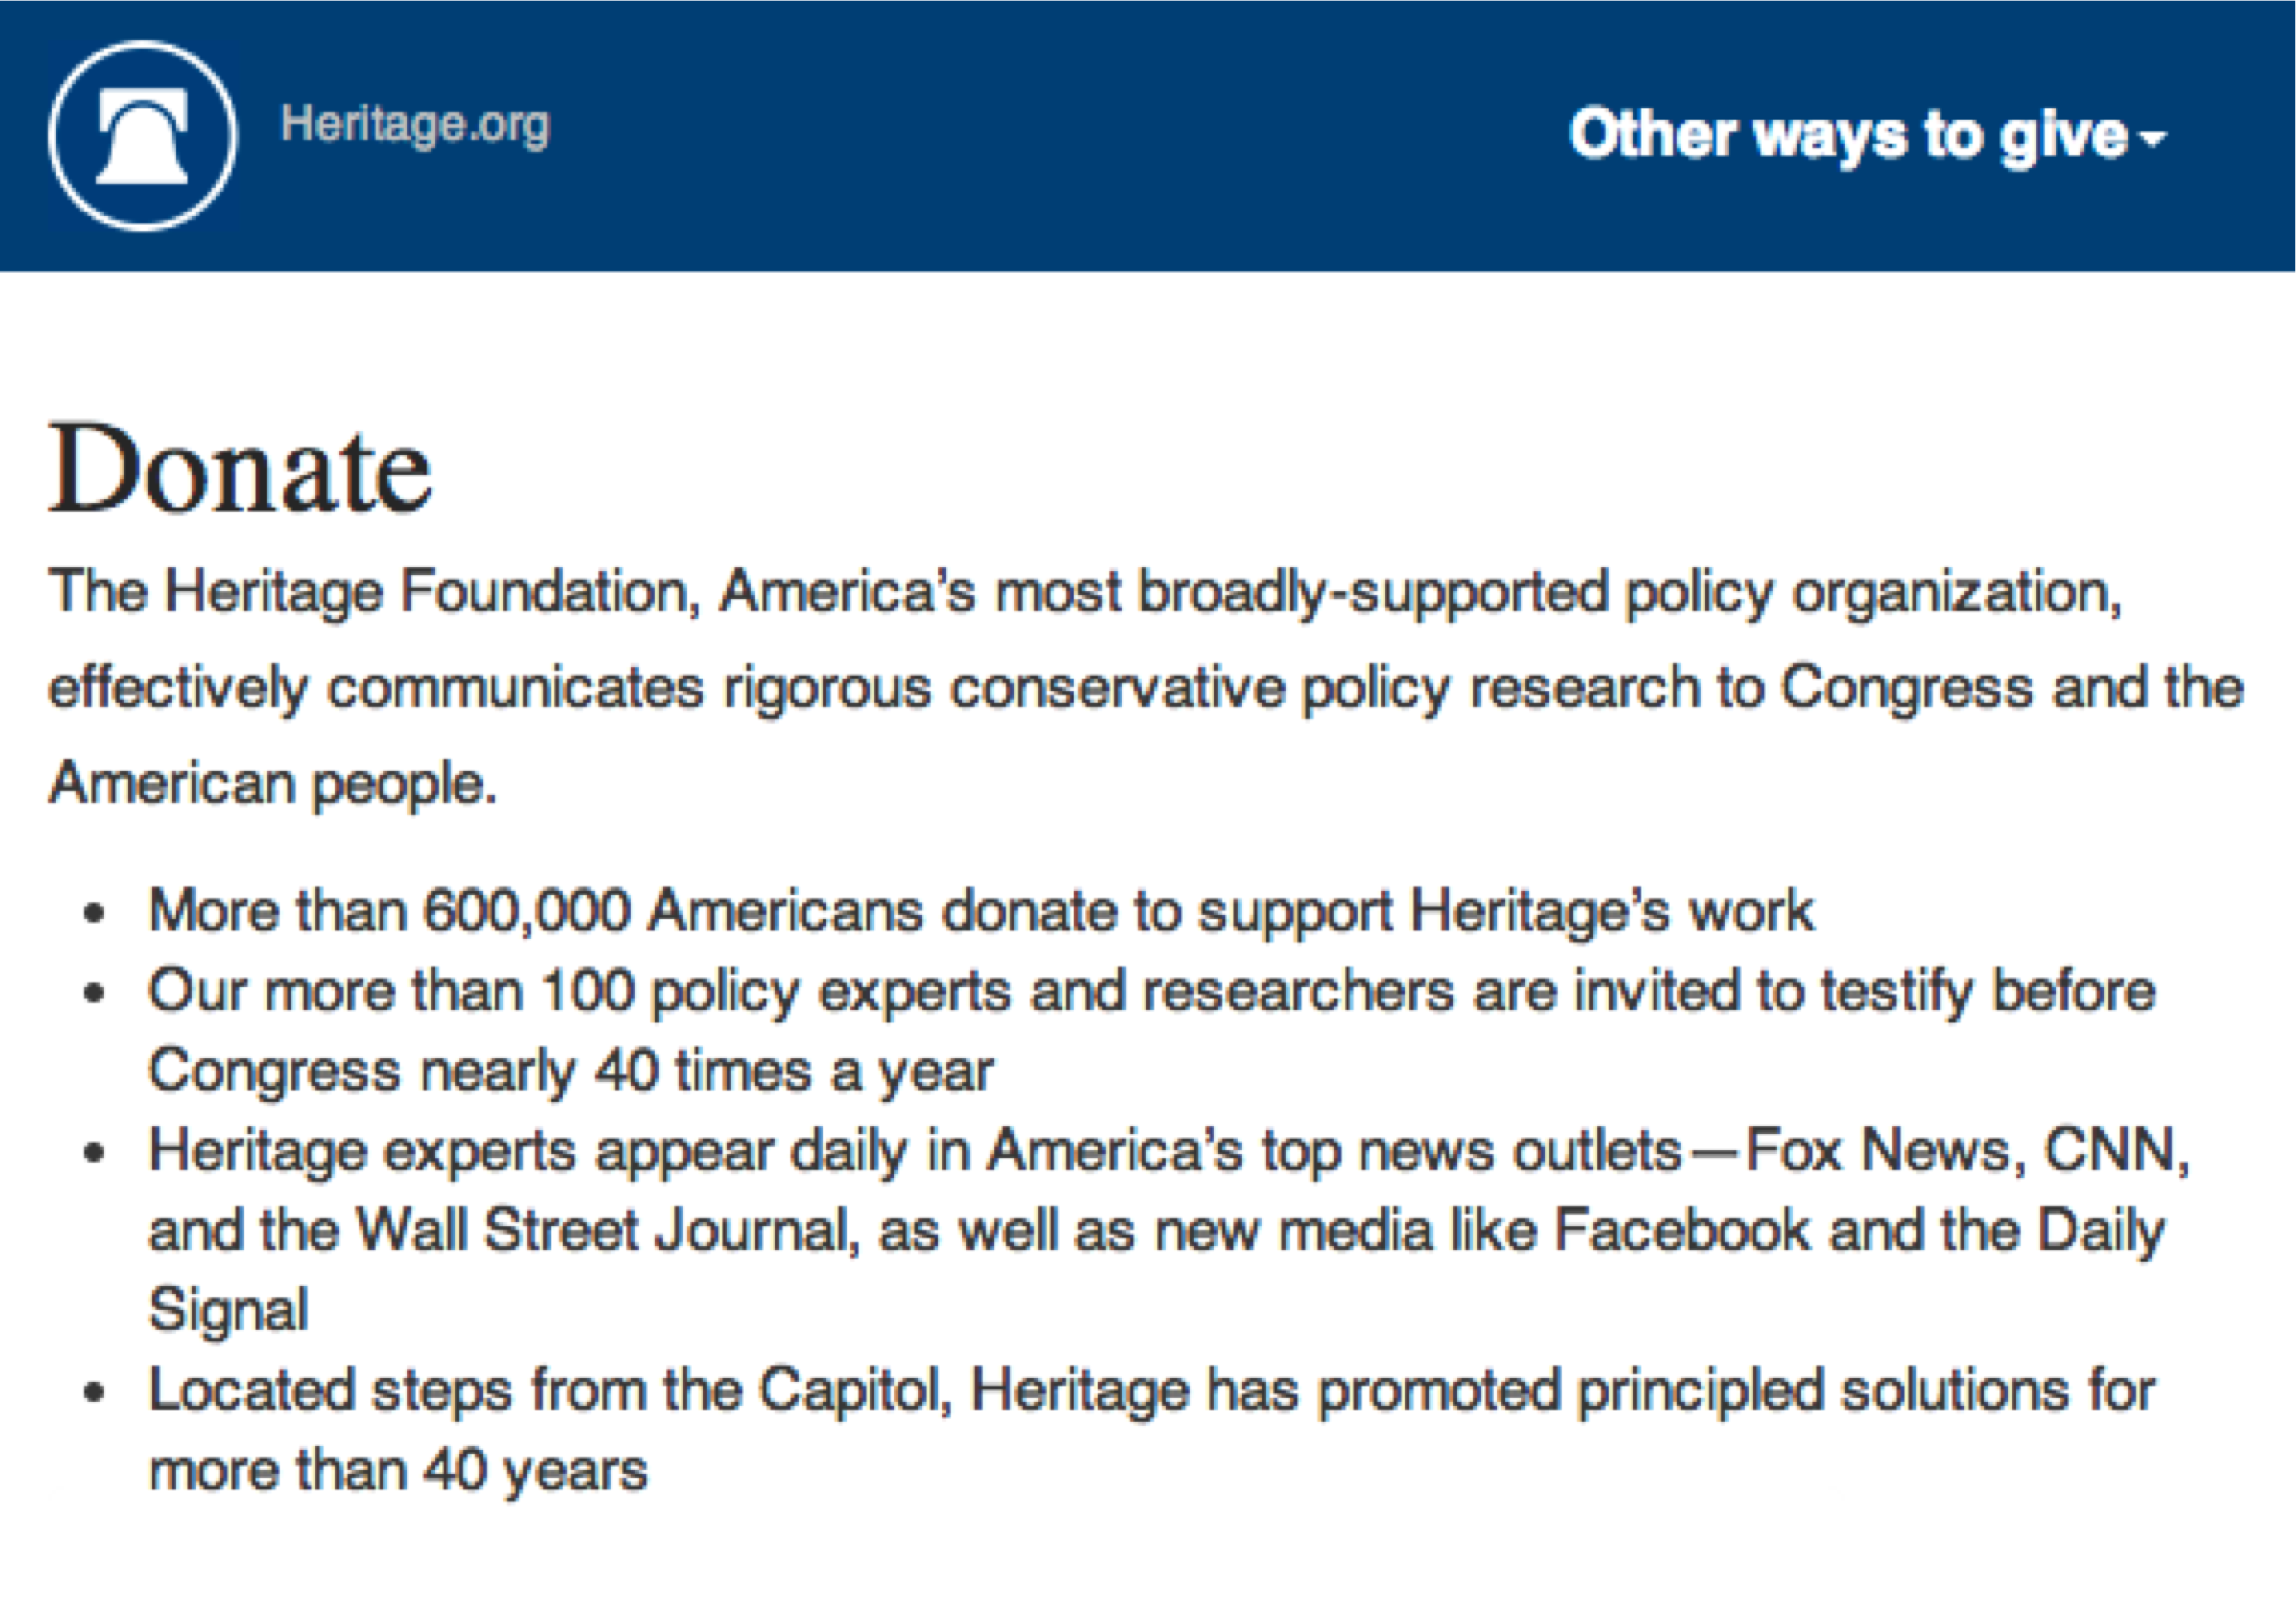2296x1598 pixels.
Task: Click the bullet dot before More than 600,000
Action: click(x=95, y=913)
